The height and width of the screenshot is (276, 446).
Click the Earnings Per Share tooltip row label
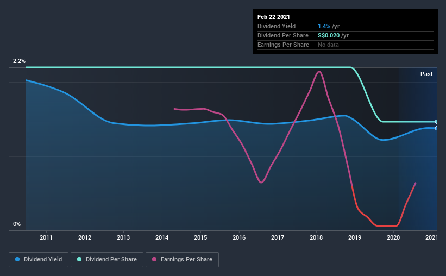coord(283,45)
